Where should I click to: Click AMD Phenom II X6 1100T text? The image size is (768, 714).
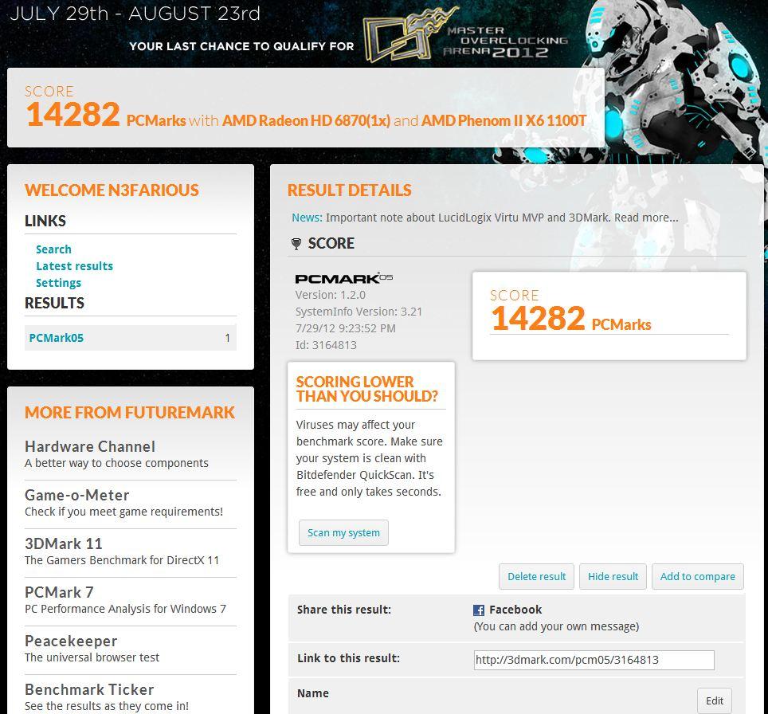[x=504, y=120]
